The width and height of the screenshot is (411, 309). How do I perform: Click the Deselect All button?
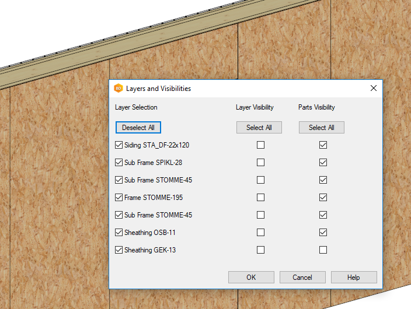pyautogui.click(x=138, y=128)
